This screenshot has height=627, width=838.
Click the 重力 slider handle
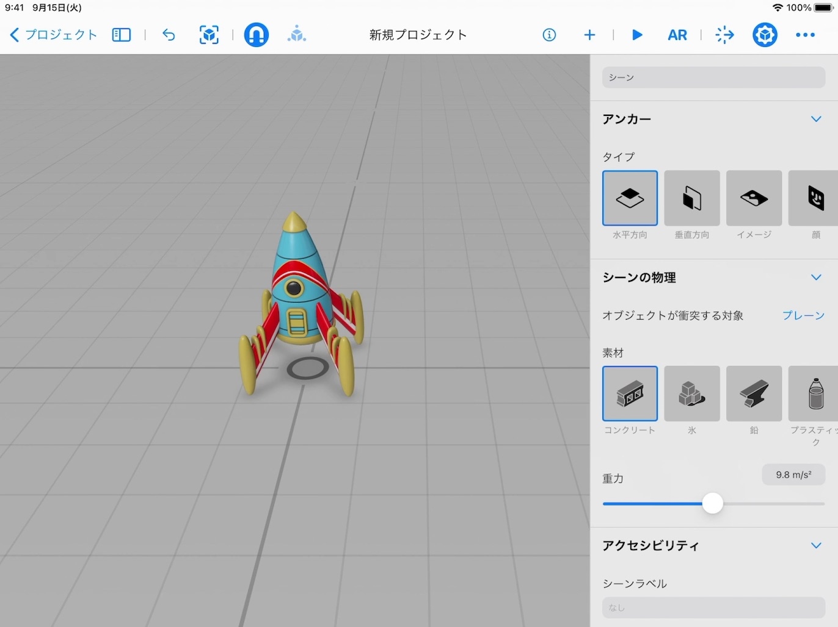point(712,503)
